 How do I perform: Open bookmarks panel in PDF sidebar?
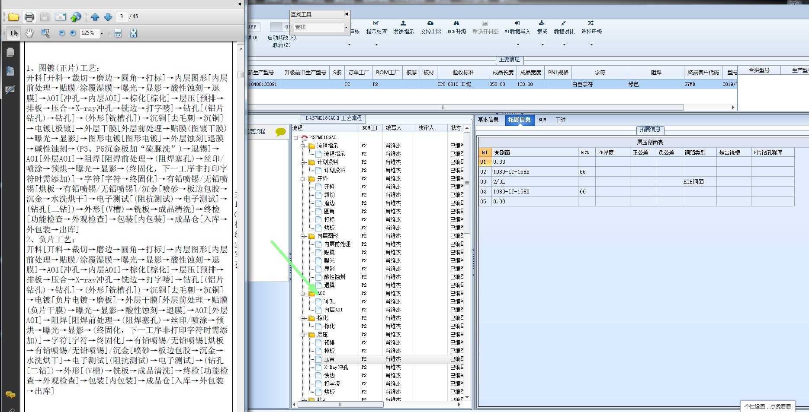click(x=10, y=71)
